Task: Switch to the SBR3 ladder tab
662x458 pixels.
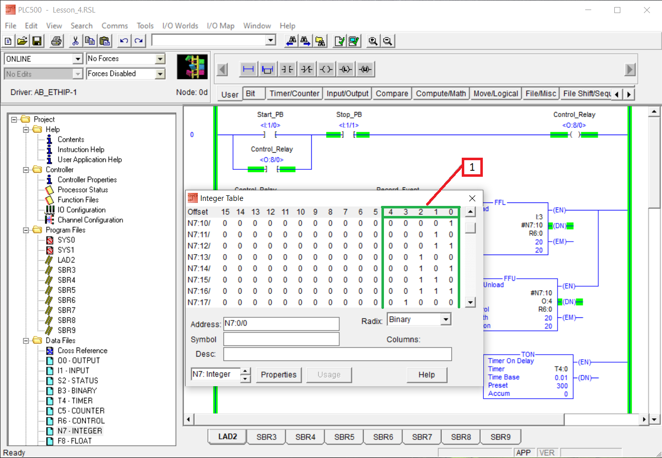Action: coord(267,437)
